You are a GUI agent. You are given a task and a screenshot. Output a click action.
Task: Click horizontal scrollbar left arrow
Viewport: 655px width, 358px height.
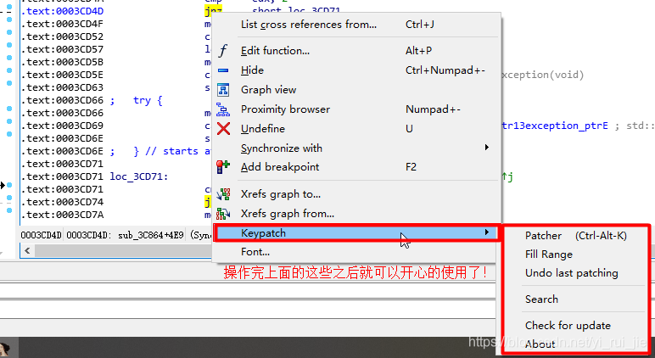[x=27, y=251]
